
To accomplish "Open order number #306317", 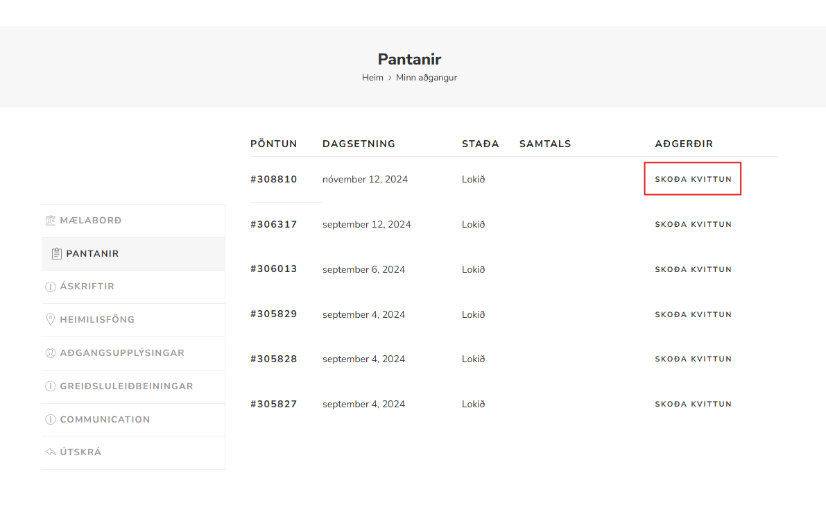I will point(273,225).
